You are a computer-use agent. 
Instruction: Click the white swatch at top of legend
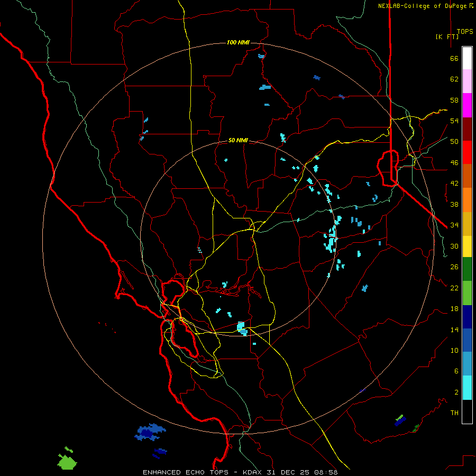(x=467, y=58)
